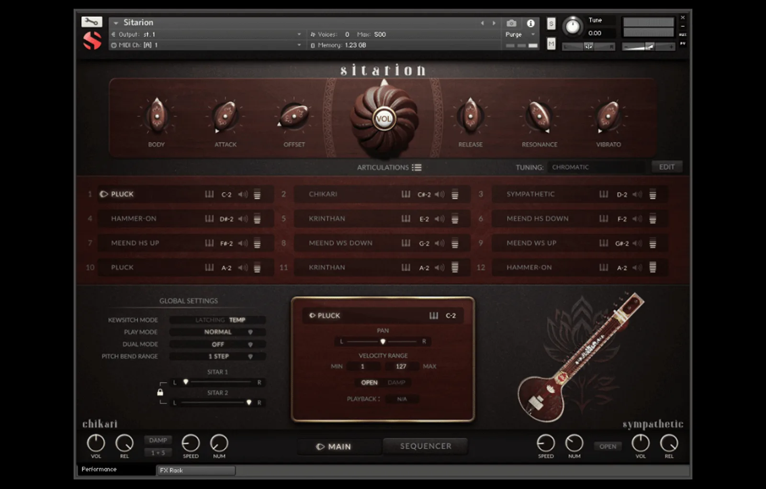The height and width of the screenshot is (489, 766).
Task: Click the speaker icon for Meend HS Down
Action: [637, 219]
